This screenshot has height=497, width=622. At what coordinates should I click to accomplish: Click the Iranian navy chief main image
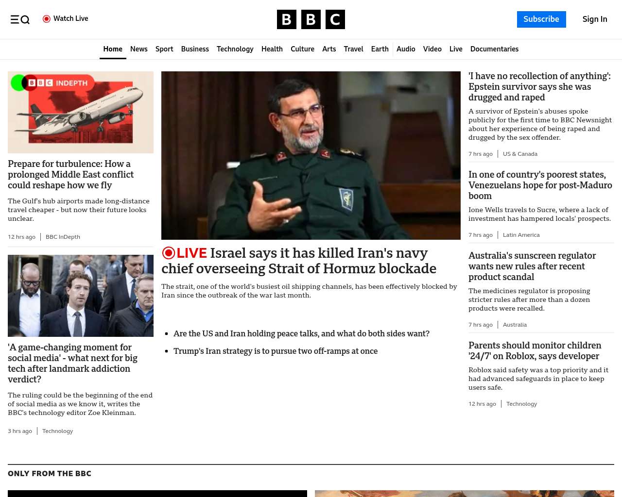[311, 155]
